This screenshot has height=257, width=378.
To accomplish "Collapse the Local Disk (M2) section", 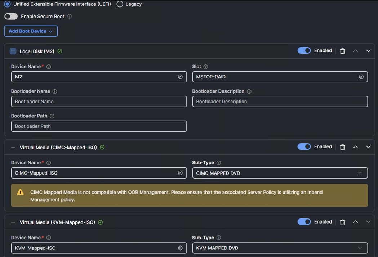I will [x=13, y=51].
